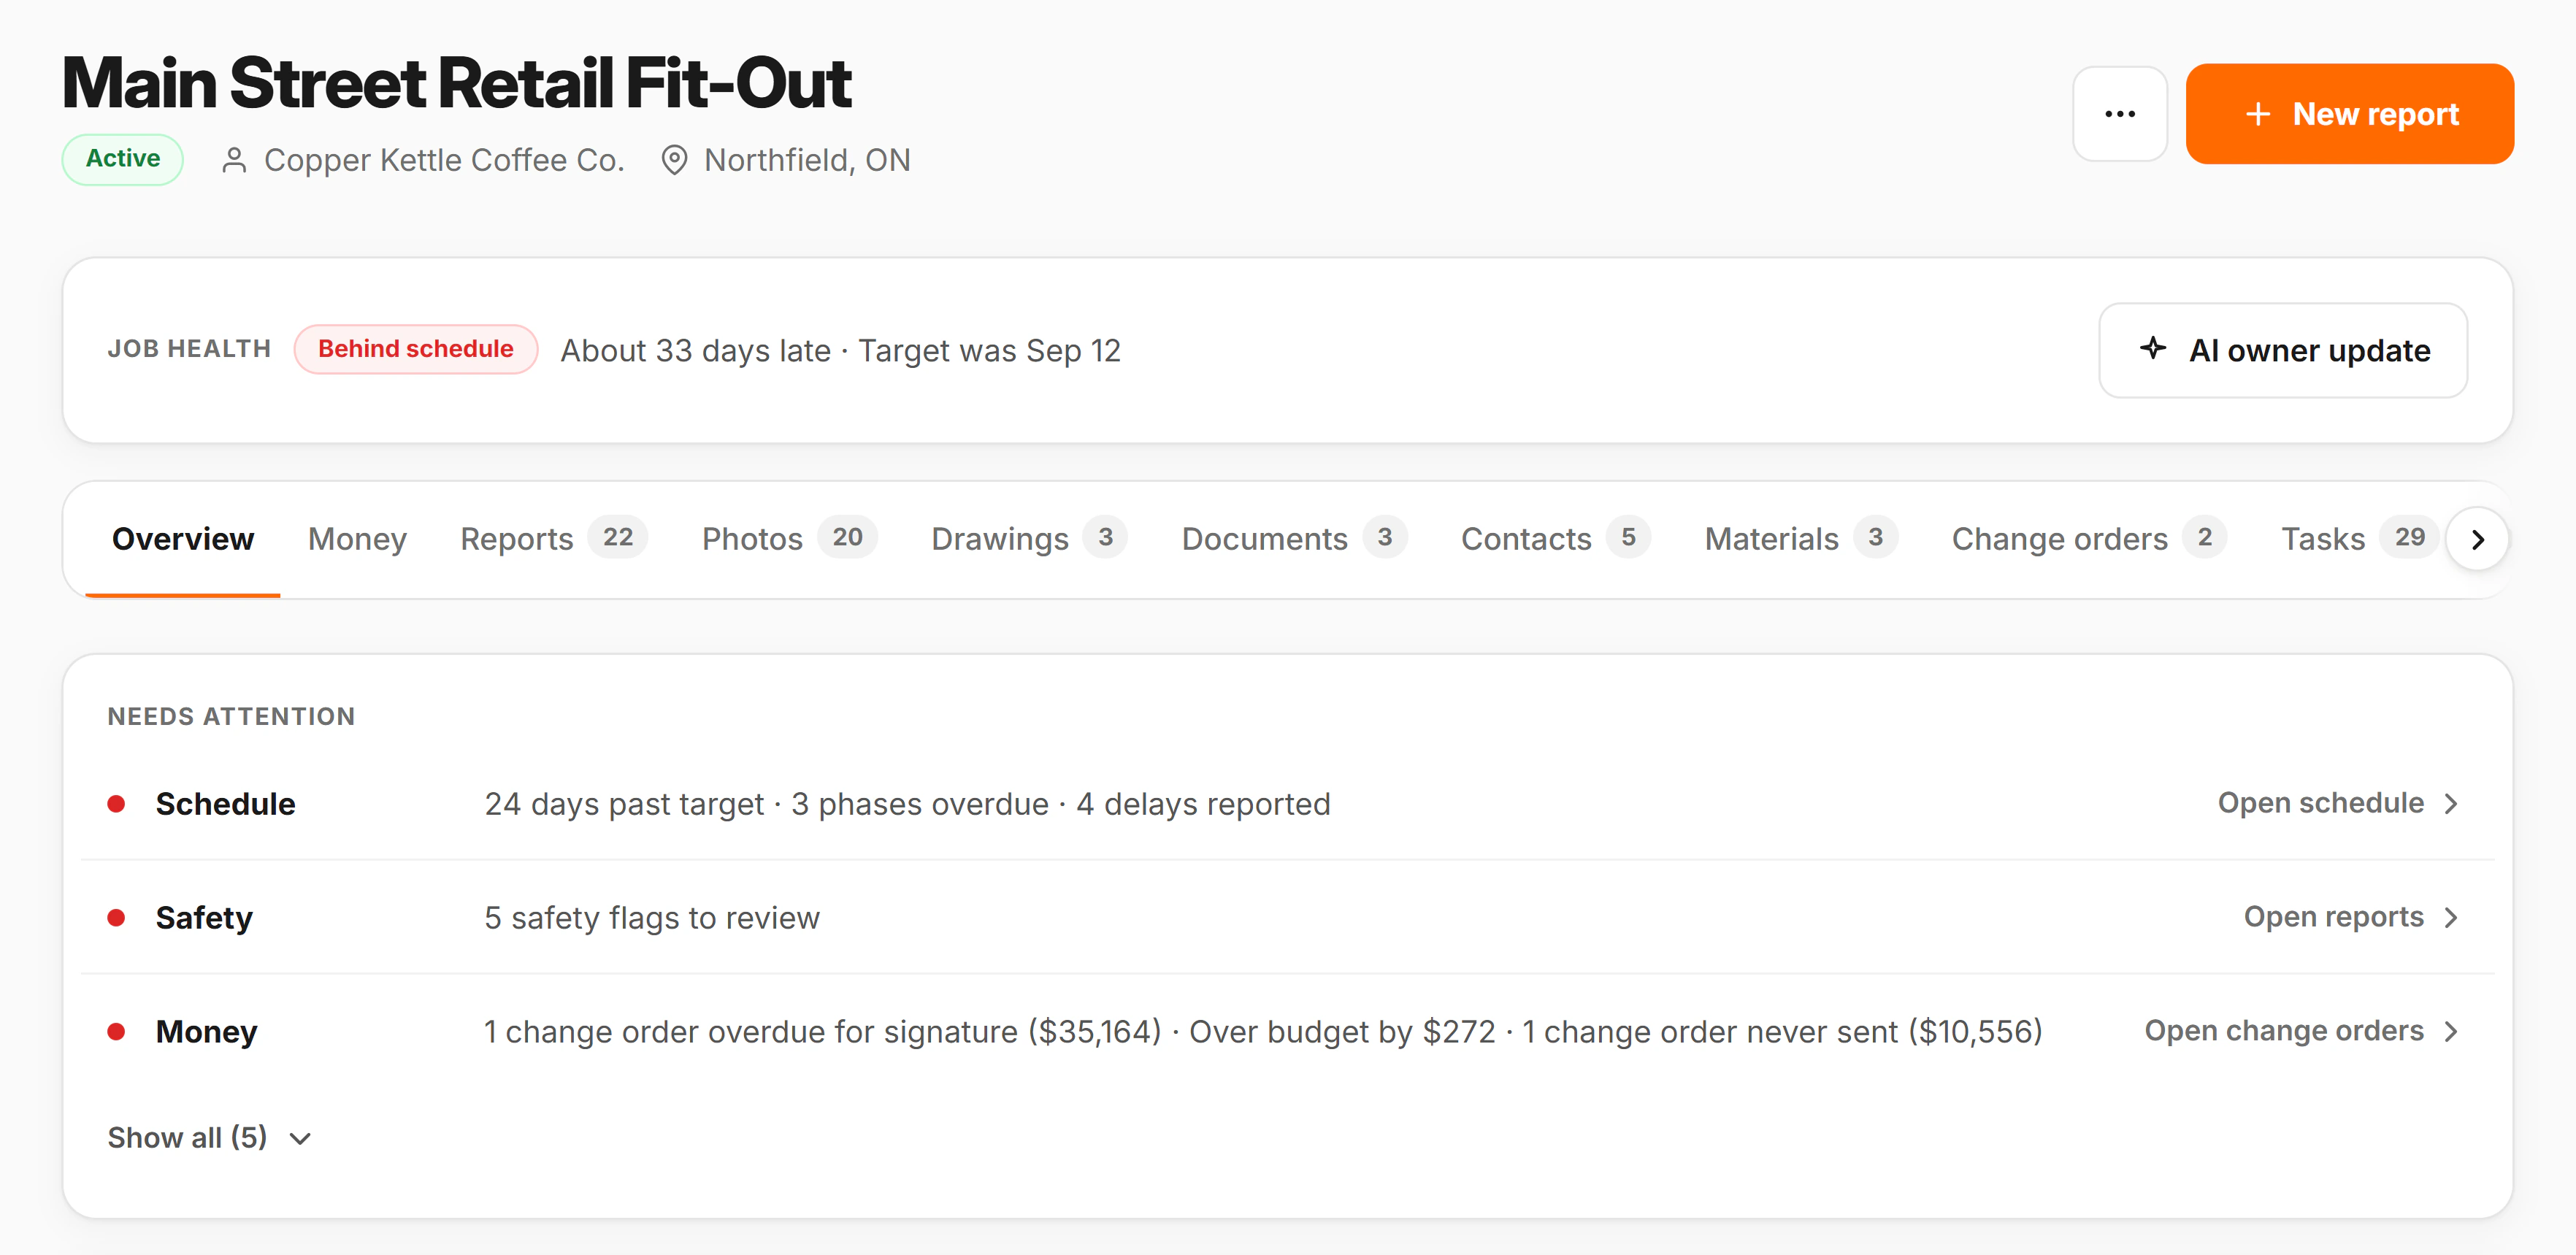Click '24 days past target' schedule summary
Screen dimensions: 2576x1255
point(624,804)
